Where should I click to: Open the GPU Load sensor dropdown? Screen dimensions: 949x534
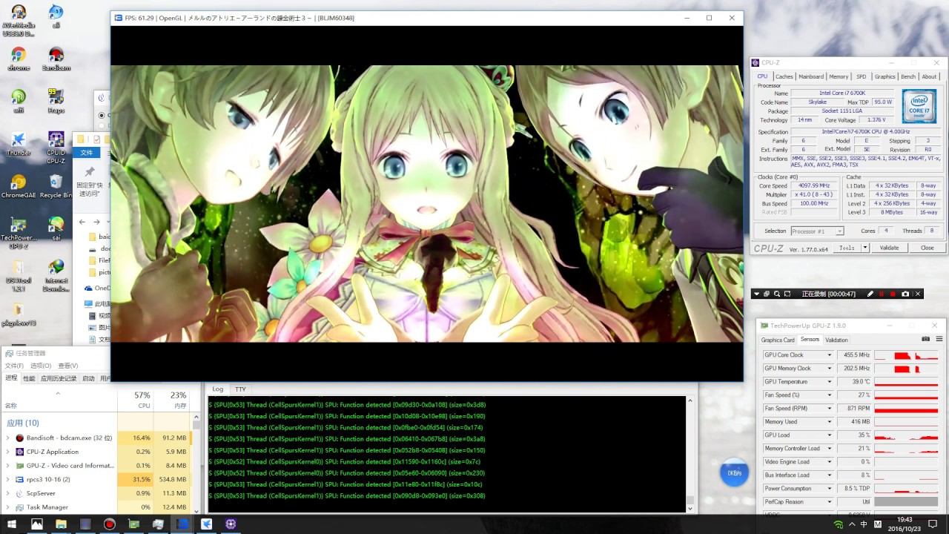(x=830, y=435)
